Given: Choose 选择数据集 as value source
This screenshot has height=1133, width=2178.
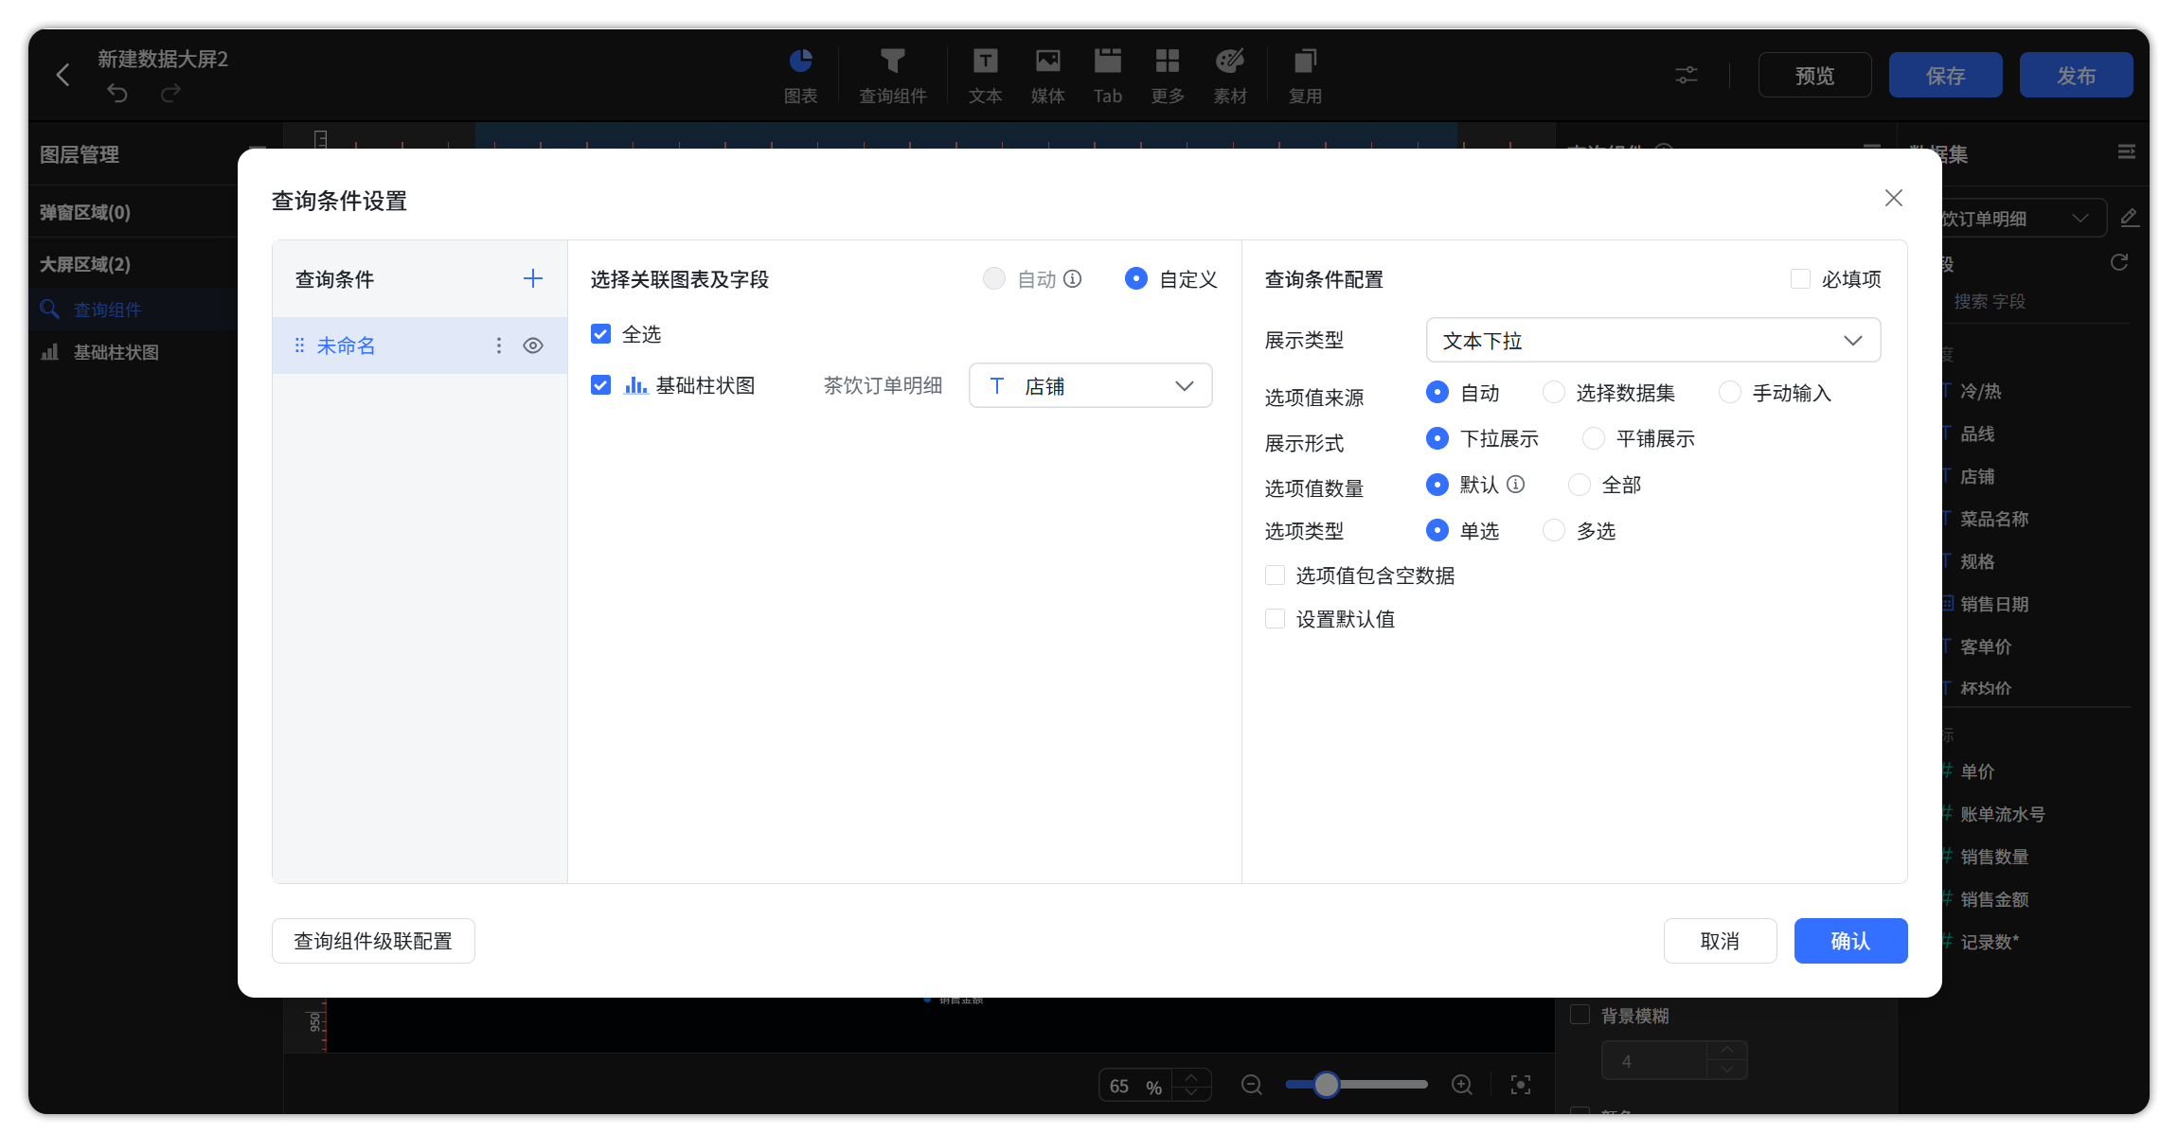Looking at the screenshot, I should (1554, 392).
